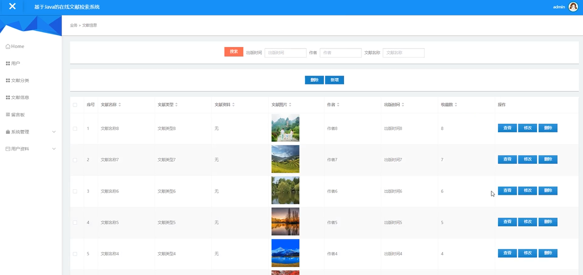This screenshot has width=583, height=275.
Task: Click 删除 for 文献名称5
Action: [548, 222]
